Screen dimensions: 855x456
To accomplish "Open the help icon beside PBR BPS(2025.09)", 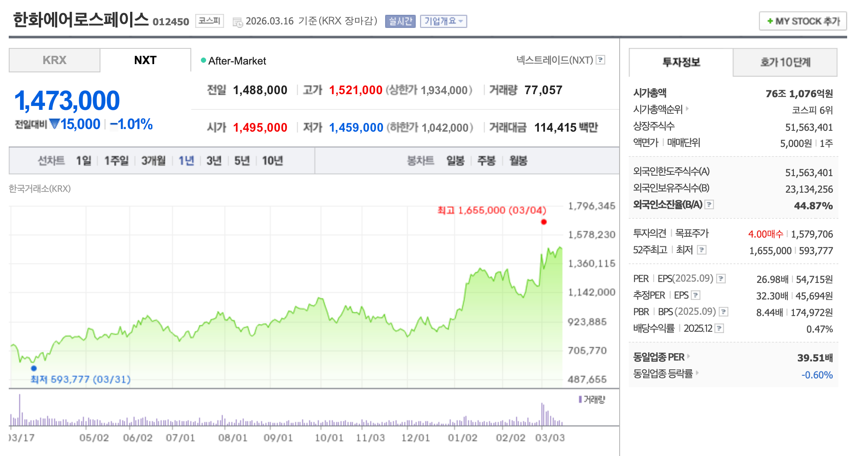I will coord(724,311).
